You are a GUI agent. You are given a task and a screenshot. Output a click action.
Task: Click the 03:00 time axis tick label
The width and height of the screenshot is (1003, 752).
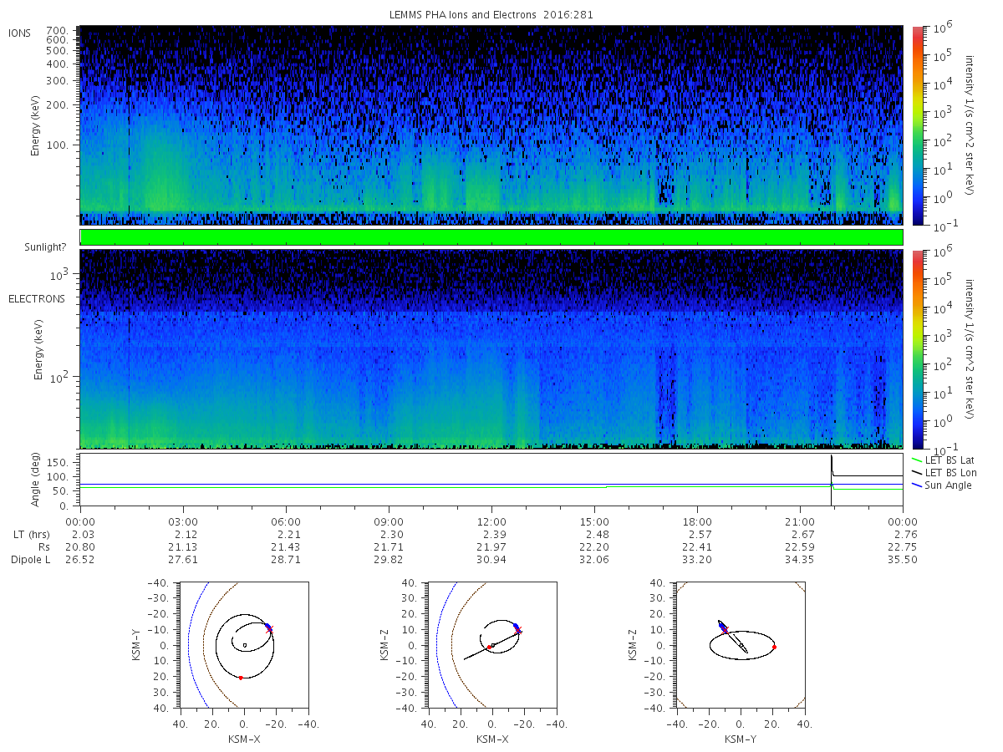pos(182,522)
